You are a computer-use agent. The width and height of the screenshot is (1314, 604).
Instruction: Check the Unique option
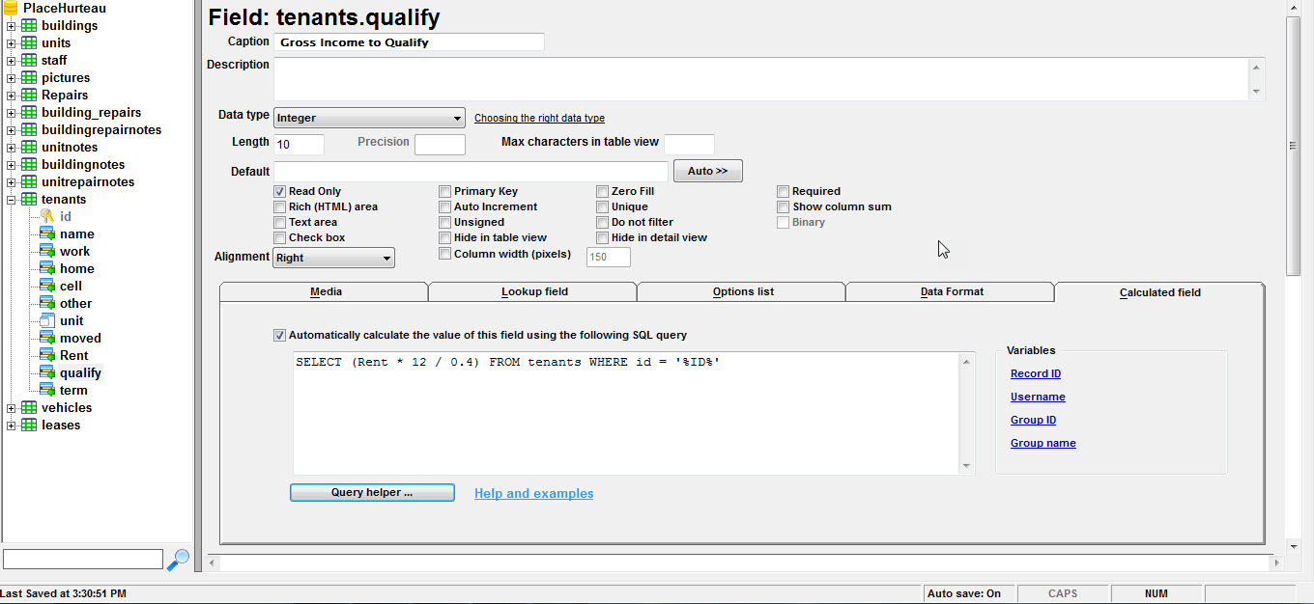point(603,207)
